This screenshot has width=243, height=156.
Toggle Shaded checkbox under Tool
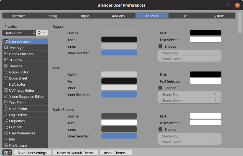pyautogui.click(x=160, y=88)
